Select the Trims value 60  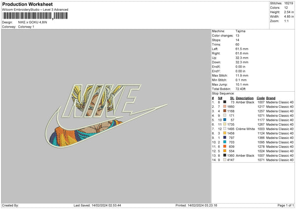pos(237,44)
